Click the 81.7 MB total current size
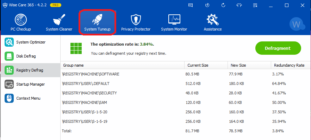Image resolution: width=311 pixels, height=140 pixels. click(x=192, y=131)
